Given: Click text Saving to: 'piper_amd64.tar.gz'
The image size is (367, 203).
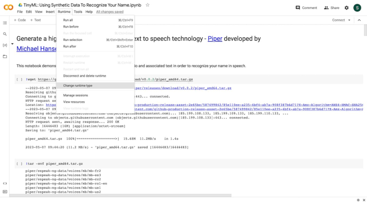Looking at the screenshot, I should tap(57, 130).
